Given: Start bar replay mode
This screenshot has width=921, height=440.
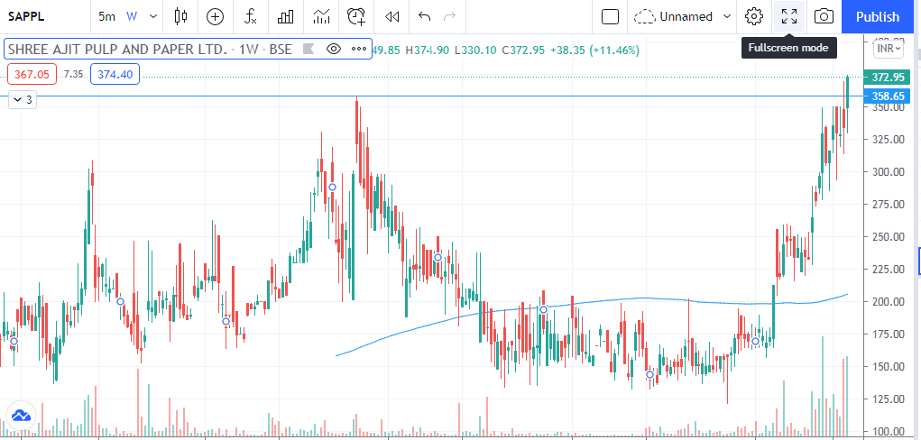Looking at the screenshot, I should point(391,16).
